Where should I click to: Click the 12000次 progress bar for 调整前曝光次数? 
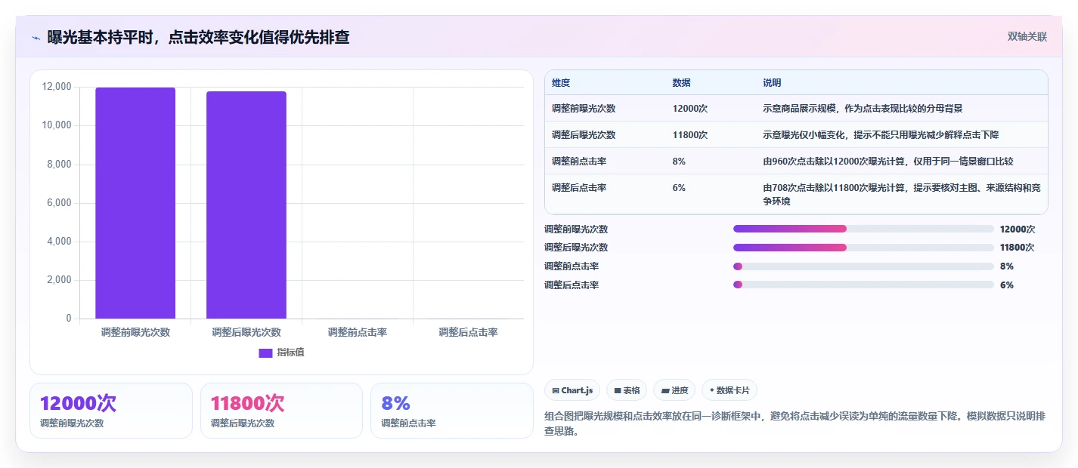click(863, 229)
